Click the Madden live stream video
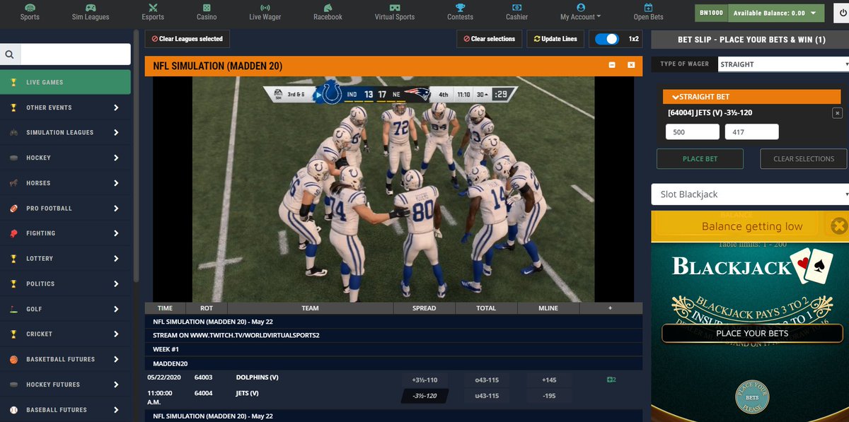The image size is (849, 422). [x=393, y=189]
